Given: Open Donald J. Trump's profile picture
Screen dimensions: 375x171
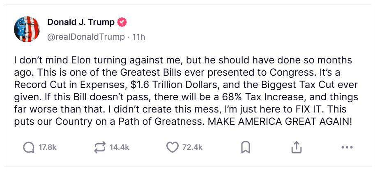Looking at the screenshot, I should coord(27,29).
